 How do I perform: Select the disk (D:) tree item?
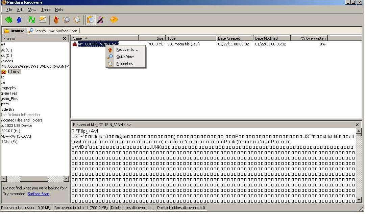click(x=6, y=56)
